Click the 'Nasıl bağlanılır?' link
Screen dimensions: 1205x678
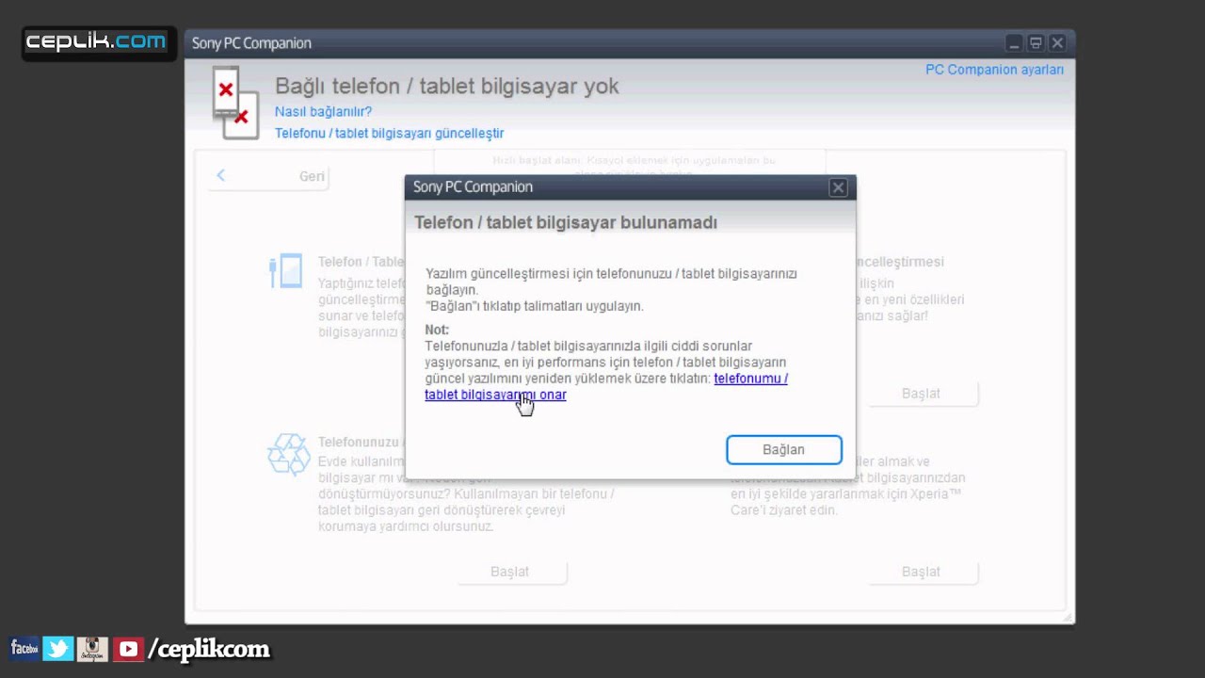tap(323, 111)
